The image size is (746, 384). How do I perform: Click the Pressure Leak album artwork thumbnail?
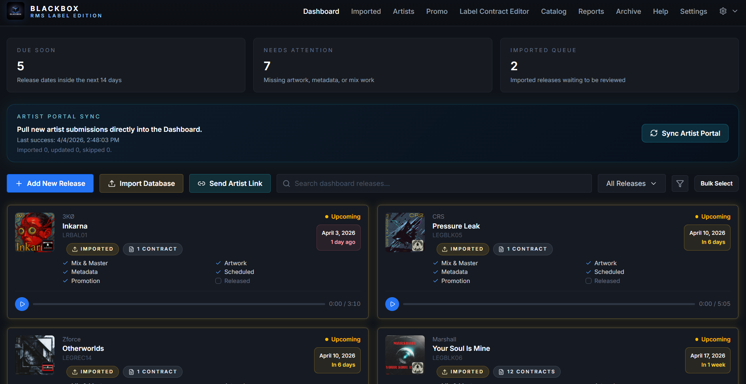tap(405, 232)
